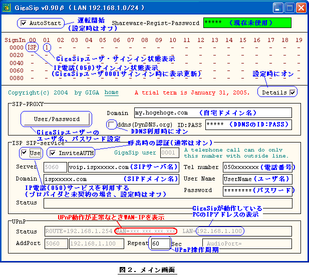
Task: Click the ISP sign-in status cell
Action: [32, 47]
